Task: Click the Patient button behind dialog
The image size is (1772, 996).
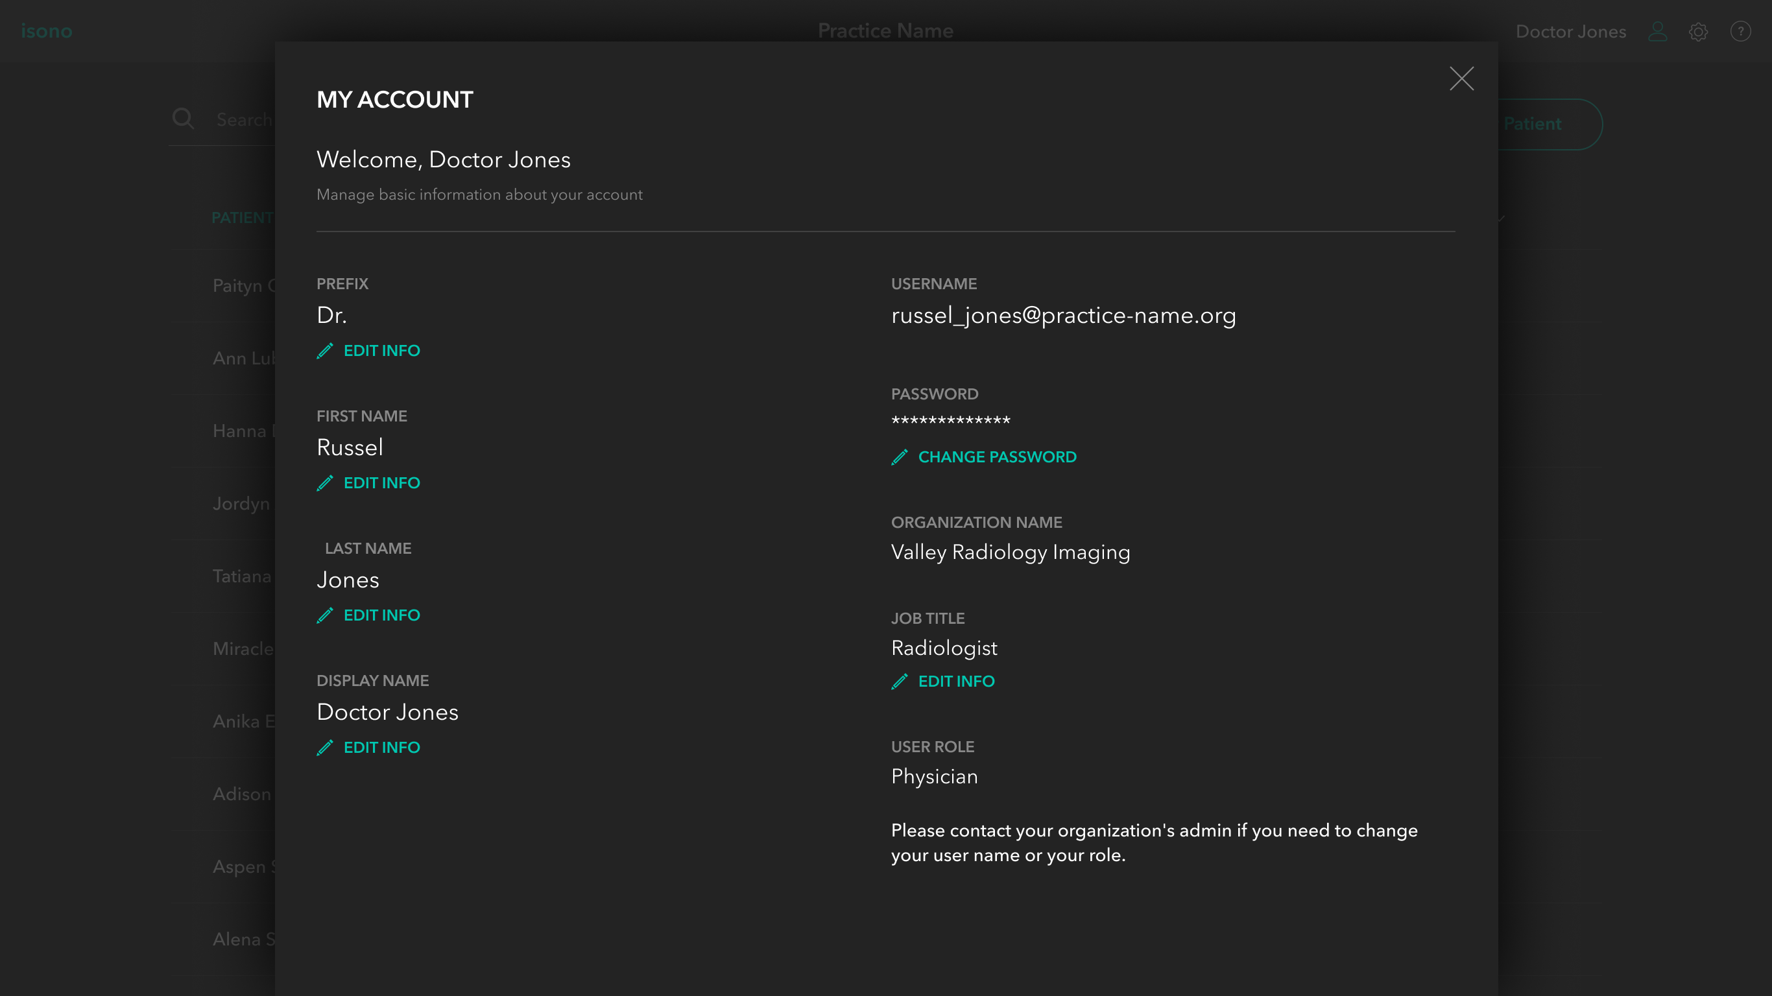Action: click(1548, 124)
